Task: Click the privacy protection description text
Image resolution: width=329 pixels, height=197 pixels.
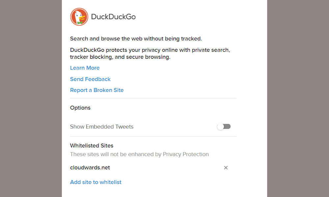Action: click(x=139, y=154)
